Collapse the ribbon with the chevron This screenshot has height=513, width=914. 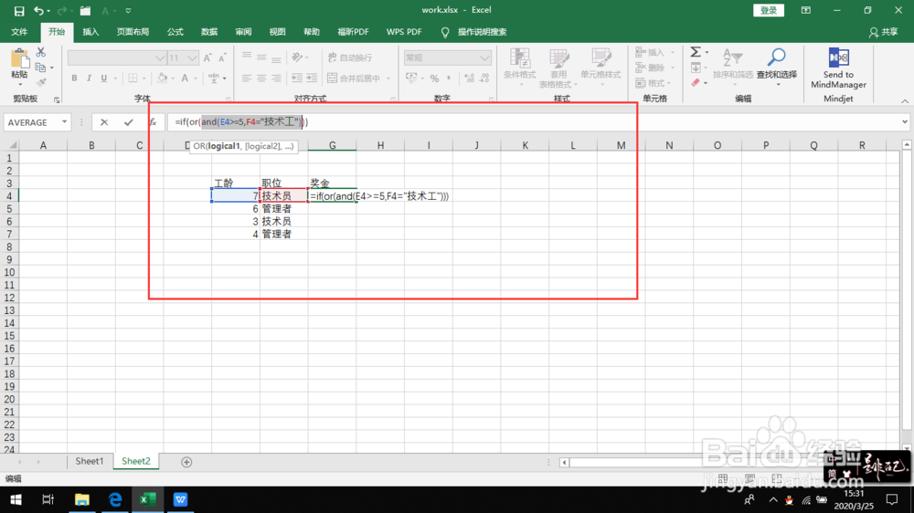pyautogui.click(x=905, y=100)
